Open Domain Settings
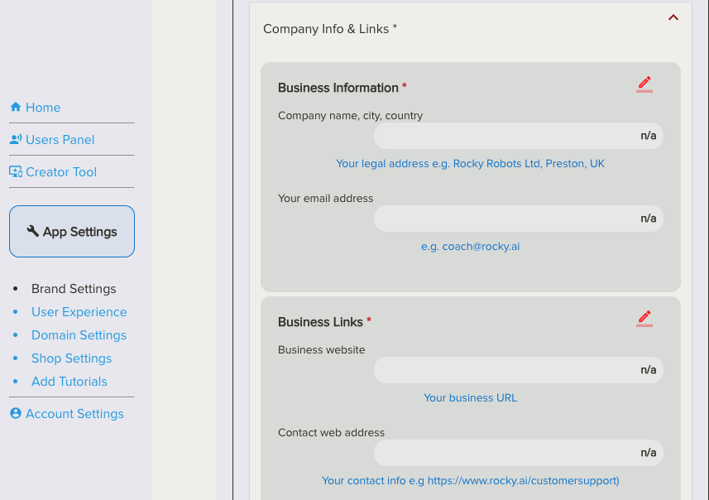 [79, 335]
